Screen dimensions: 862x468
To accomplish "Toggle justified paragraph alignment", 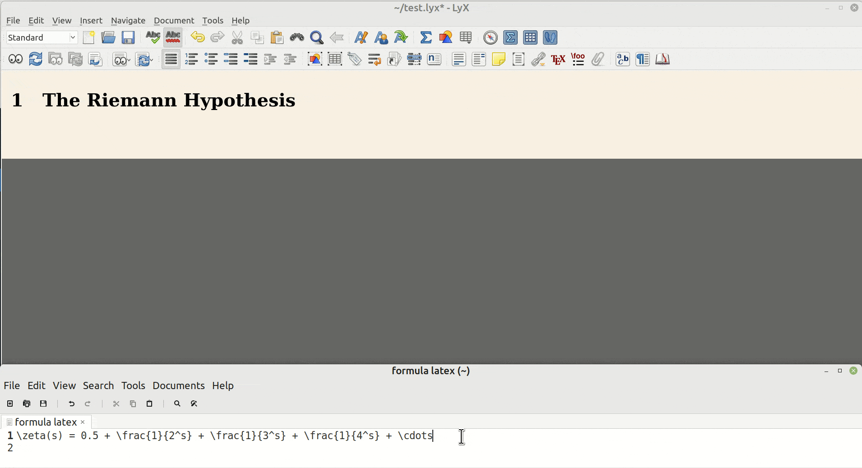I will 171,59.
